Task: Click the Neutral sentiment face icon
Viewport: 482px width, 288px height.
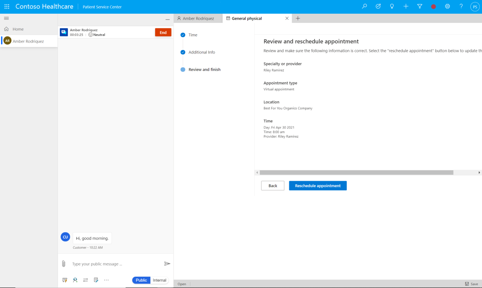Action: pyautogui.click(x=90, y=35)
